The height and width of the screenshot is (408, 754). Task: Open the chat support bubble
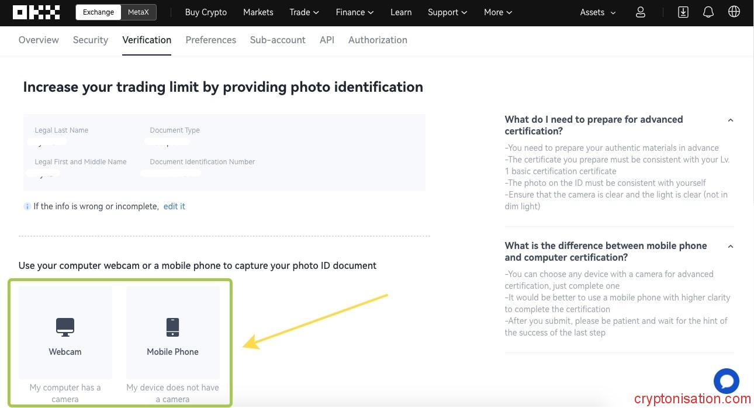(727, 382)
